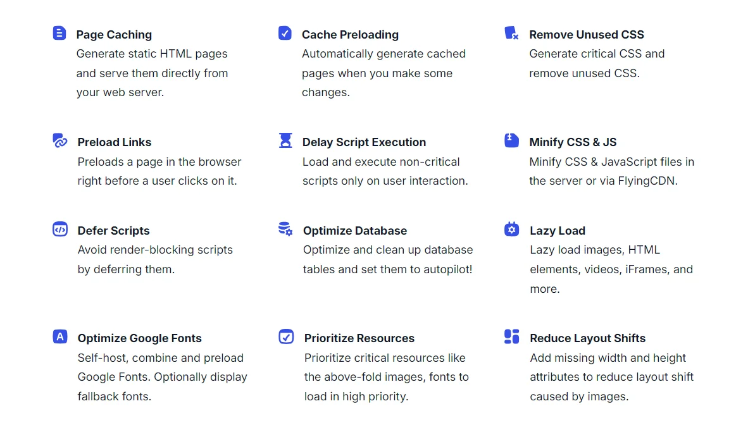Image resolution: width=736 pixels, height=425 pixels.
Task: Click the Remove Unused CSS heading
Action: point(587,35)
